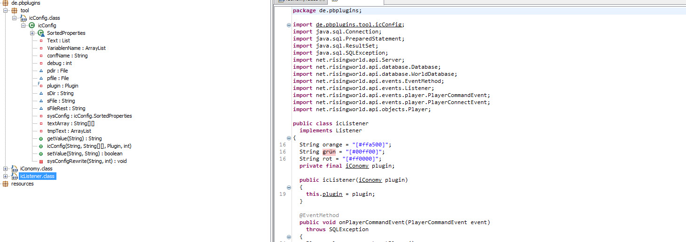Click the sysConfigRewrite private method icon
This screenshot has width=686, height=242.
41,161
